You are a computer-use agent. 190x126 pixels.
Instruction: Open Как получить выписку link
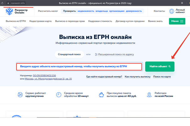tap(138, 77)
